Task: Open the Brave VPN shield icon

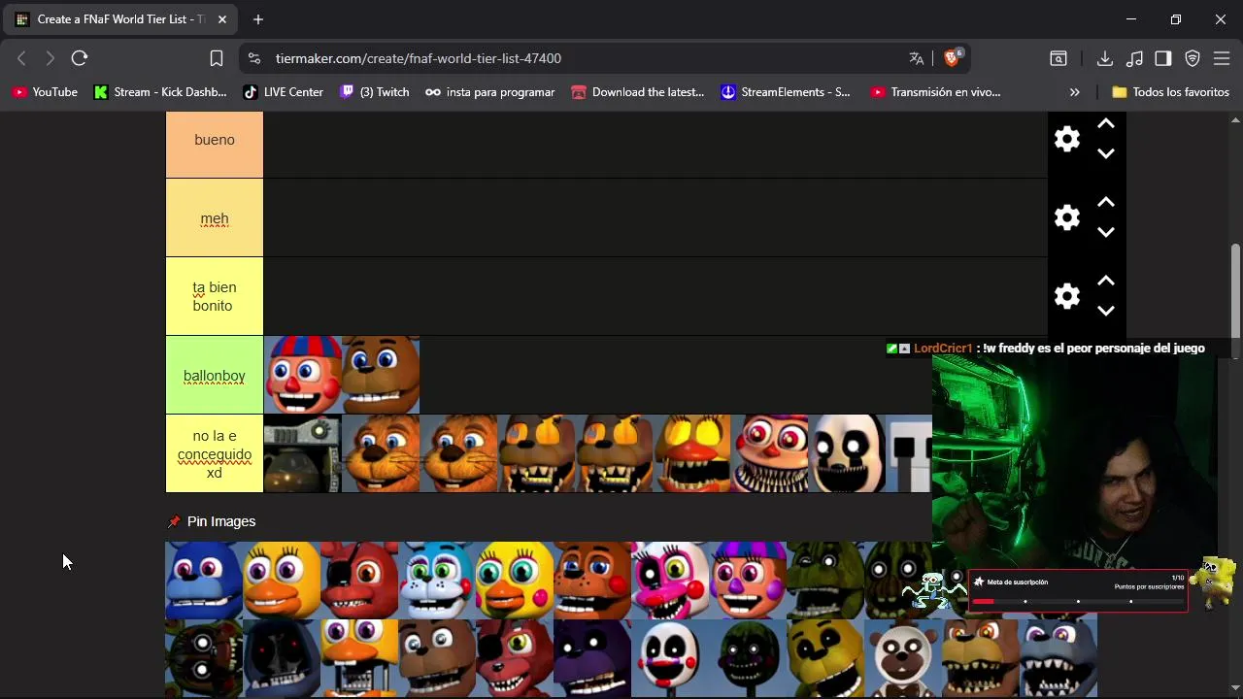Action: [1193, 58]
